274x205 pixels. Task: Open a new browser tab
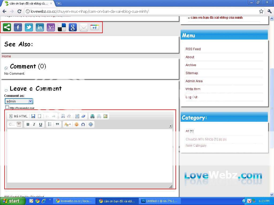pyautogui.click(x=59, y=3)
